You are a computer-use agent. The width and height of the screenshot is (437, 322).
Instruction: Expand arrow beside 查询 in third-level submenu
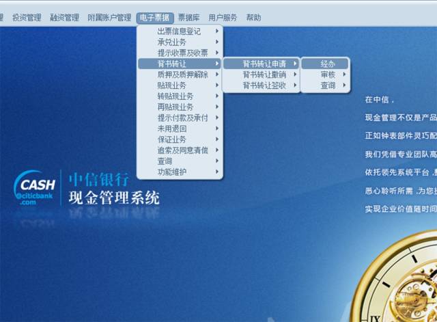(344, 85)
